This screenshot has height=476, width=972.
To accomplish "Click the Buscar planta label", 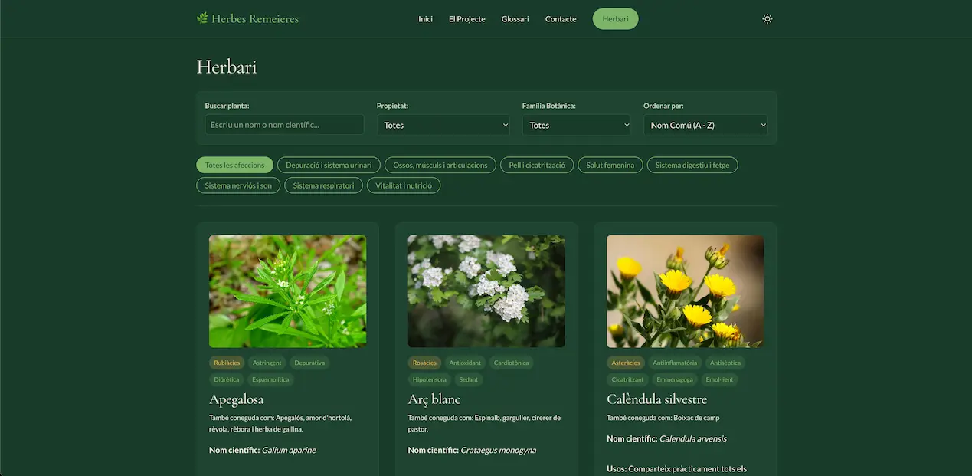I will [x=227, y=106].
